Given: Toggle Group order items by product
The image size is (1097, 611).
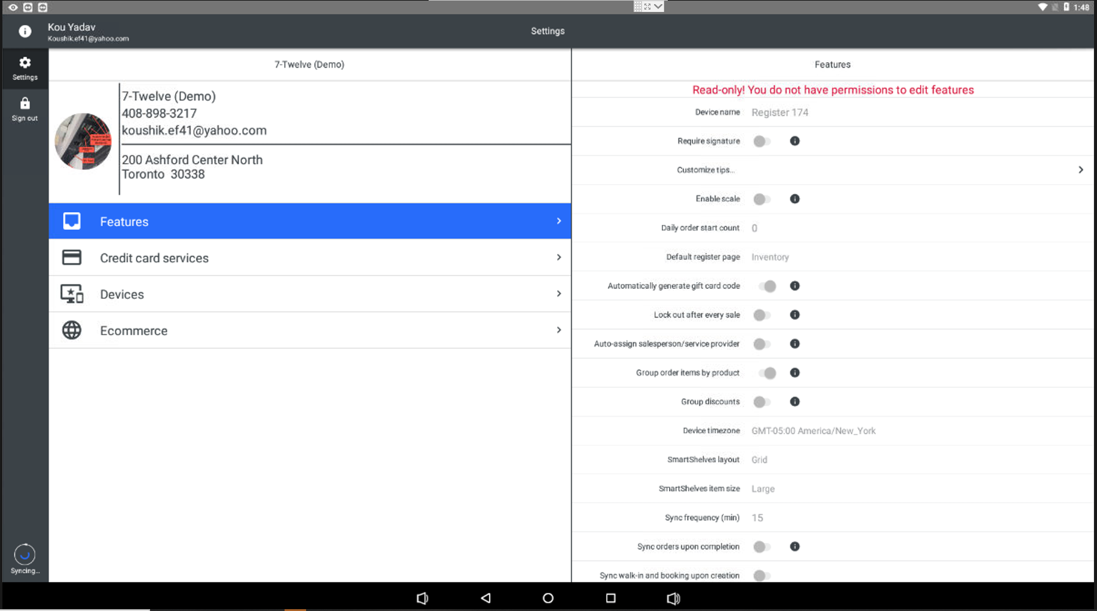Looking at the screenshot, I should [x=767, y=373].
